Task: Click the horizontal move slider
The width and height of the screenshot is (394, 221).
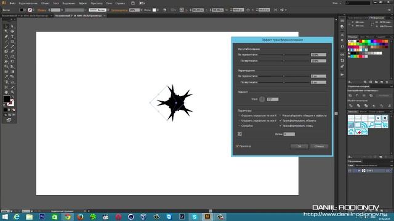Action: tap(284, 76)
